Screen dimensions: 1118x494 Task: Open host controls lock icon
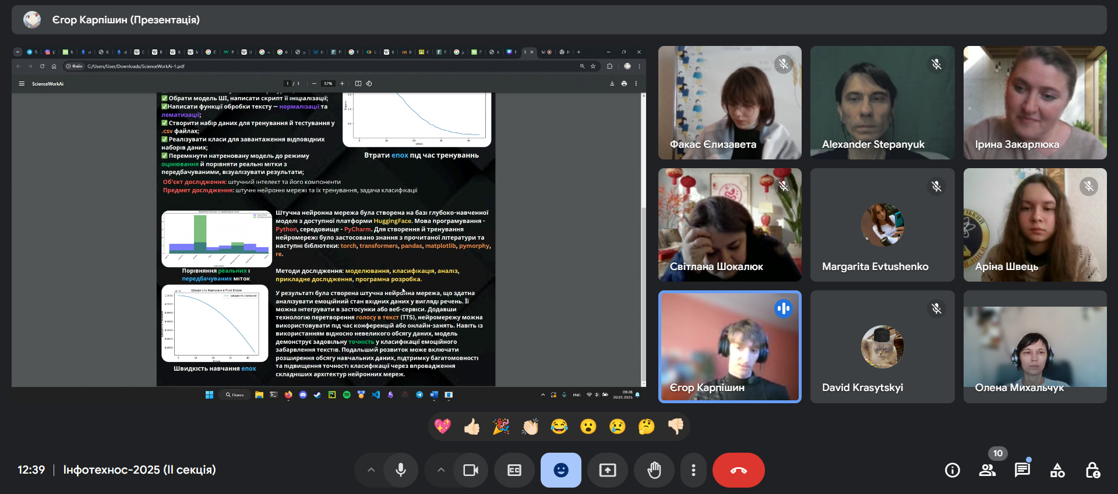click(1092, 470)
